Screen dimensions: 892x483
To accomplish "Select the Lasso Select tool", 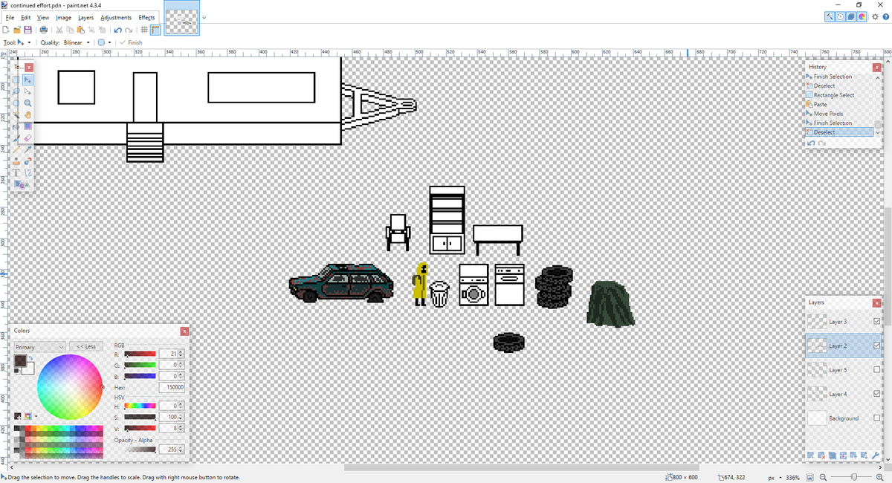I will [x=16, y=91].
